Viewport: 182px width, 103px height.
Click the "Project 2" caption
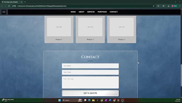pyautogui.click(x=90, y=39)
